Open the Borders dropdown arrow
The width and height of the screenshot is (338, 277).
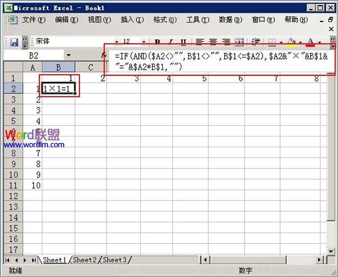pyautogui.click(x=281, y=42)
